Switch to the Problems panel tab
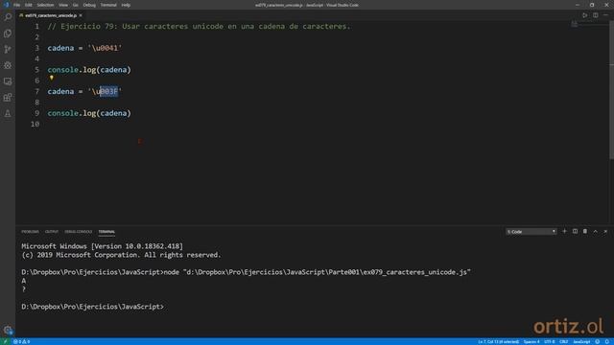The width and height of the screenshot is (614, 345). [x=30, y=232]
